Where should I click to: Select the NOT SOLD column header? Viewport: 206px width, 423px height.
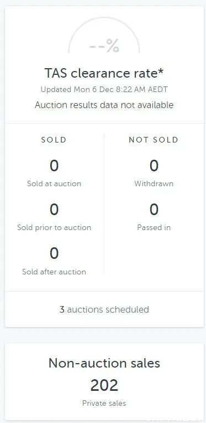click(x=154, y=140)
